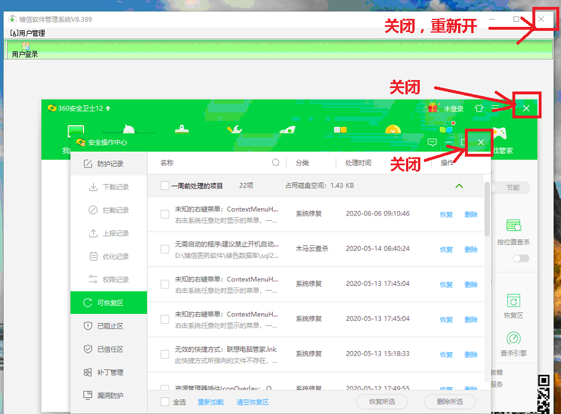The width and height of the screenshot is (561, 414).
Task: Click the 重新加载 link
Action: pos(211,402)
